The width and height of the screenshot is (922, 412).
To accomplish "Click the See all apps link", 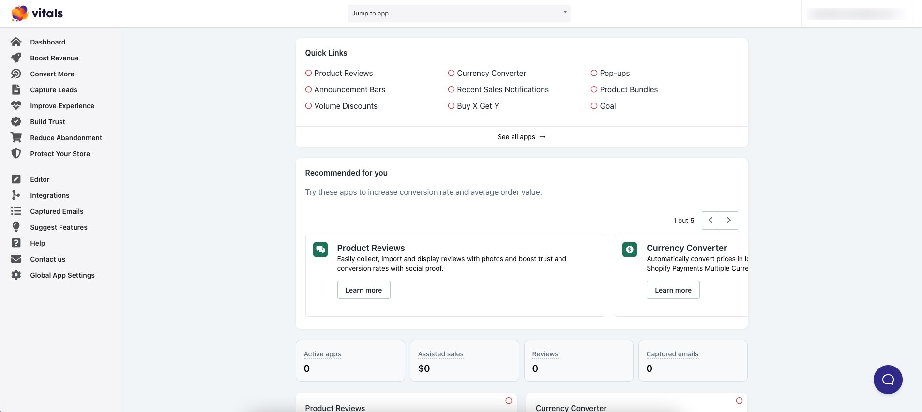I will click(522, 137).
